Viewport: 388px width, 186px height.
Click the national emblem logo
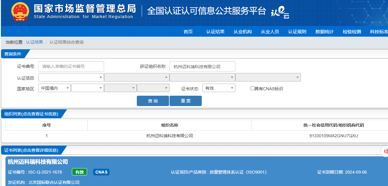20,12
